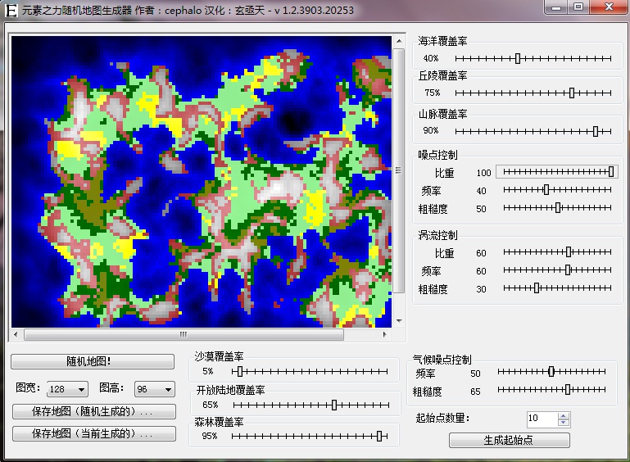Adjust the 丘陵覆盖率 slider
This screenshot has height=462, width=630.
click(533, 93)
